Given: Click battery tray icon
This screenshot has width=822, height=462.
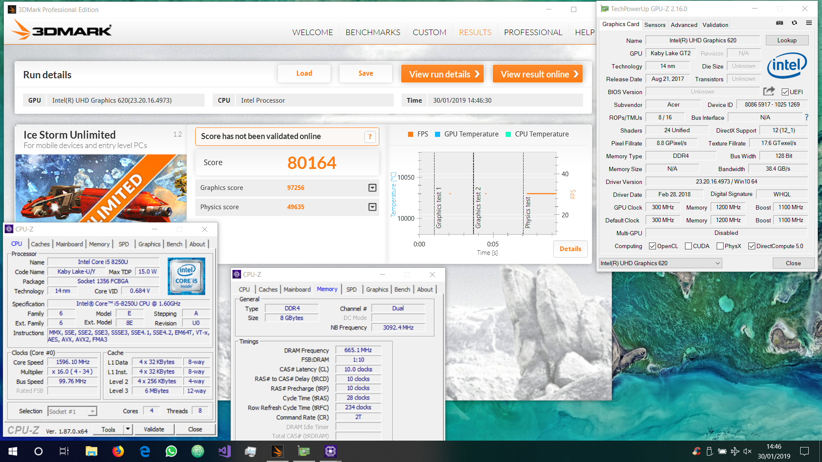Looking at the screenshot, I should coord(722,451).
